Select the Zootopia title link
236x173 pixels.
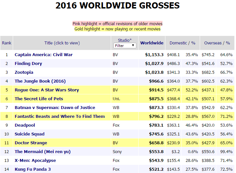pos(24,72)
